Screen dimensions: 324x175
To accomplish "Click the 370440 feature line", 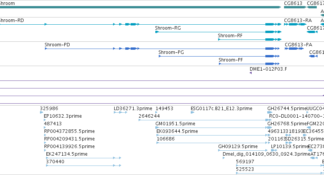I will [x=83, y=166].
